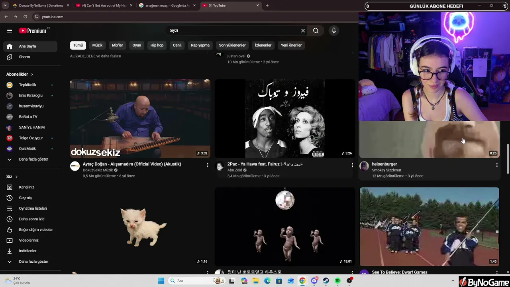Open Shorts in the sidebar

pyautogui.click(x=30, y=57)
